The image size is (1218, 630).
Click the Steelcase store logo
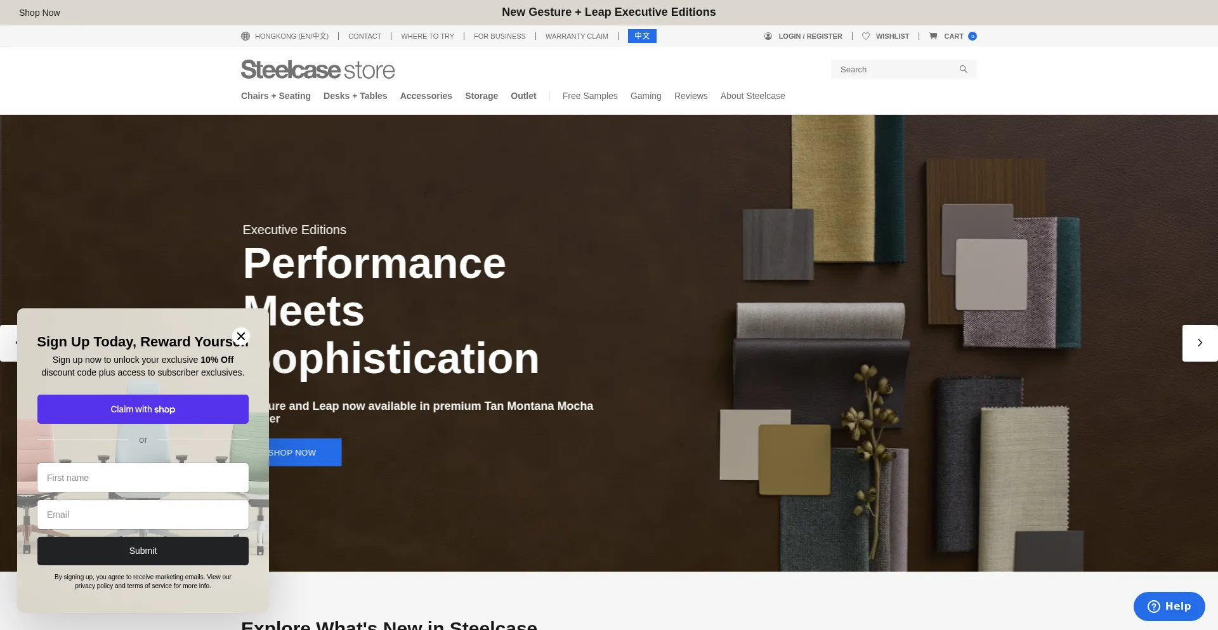[x=318, y=69]
